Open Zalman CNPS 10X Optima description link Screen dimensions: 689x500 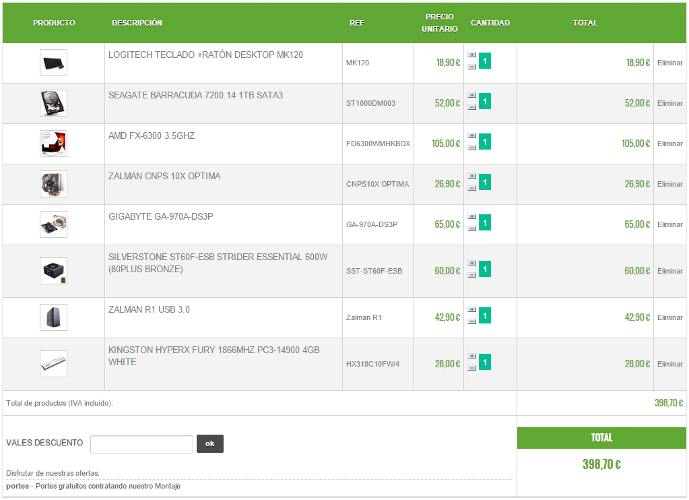[x=164, y=177]
